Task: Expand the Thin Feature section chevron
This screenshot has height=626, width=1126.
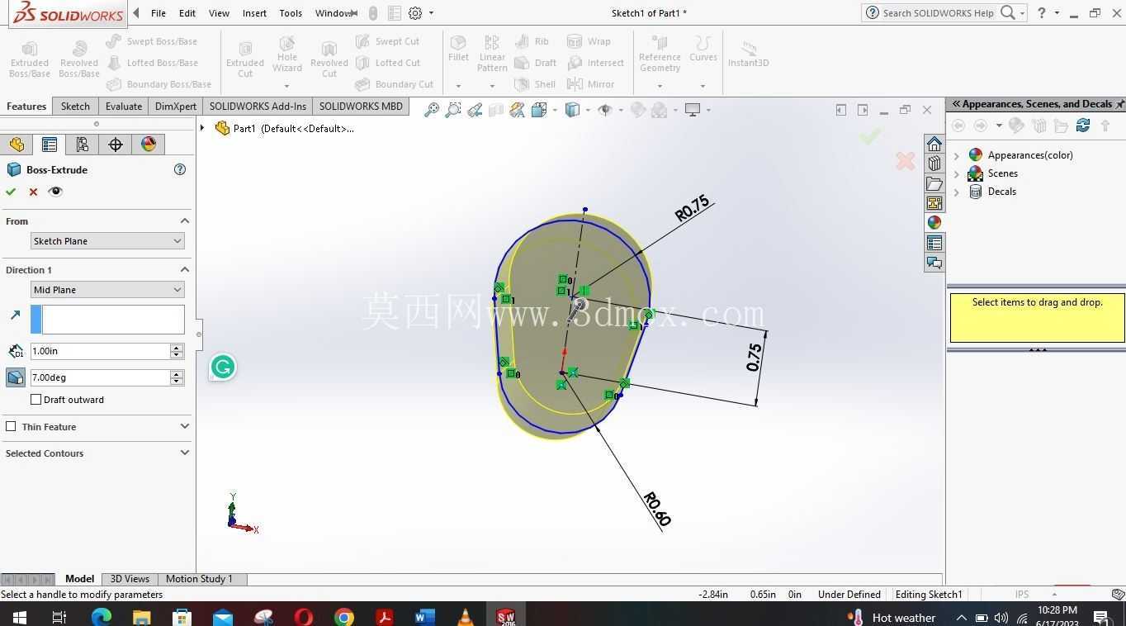Action: [184, 427]
